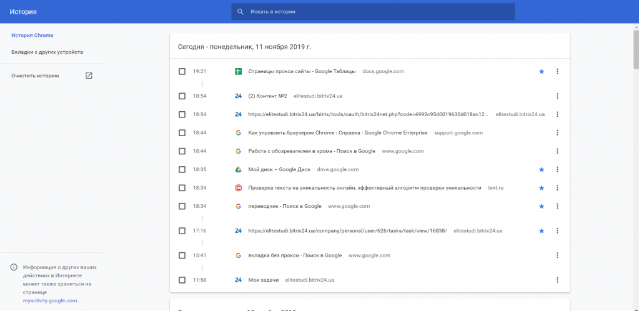Open (2) Контент №2 history link
The width and height of the screenshot is (639, 311).
[268, 96]
